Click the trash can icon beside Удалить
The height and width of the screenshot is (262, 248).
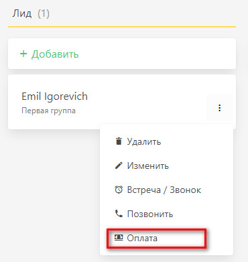(119, 141)
